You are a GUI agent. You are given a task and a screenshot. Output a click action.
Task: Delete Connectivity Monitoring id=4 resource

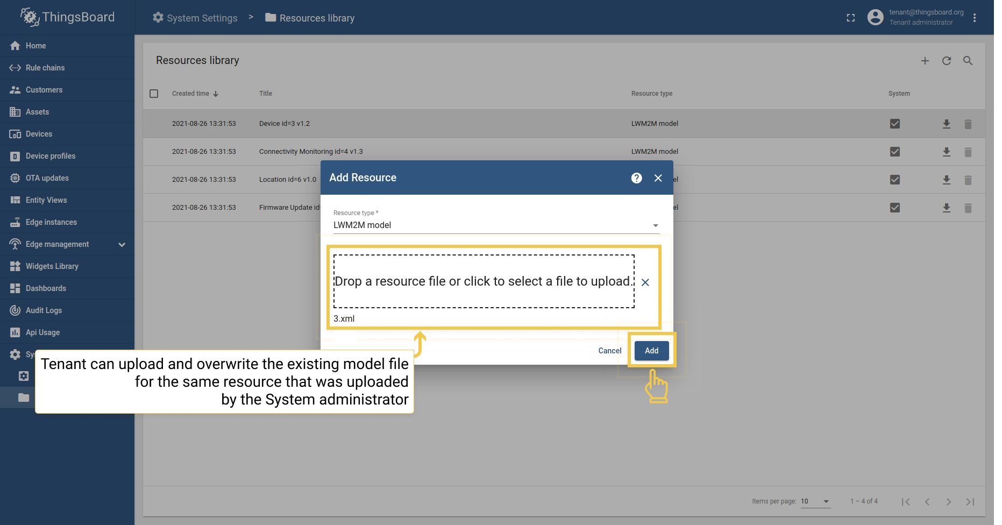(968, 152)
